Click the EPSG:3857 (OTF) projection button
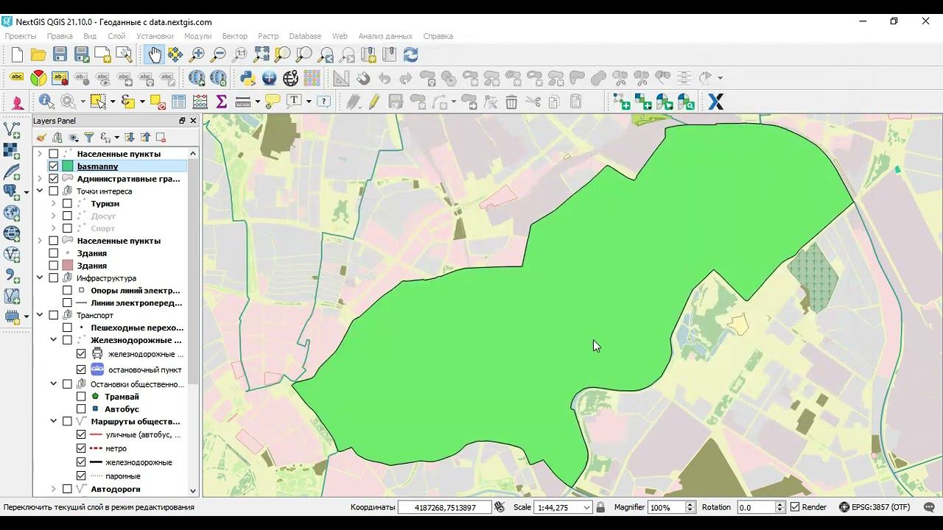This screenshot has width=943, height=530. pos(874,507)
